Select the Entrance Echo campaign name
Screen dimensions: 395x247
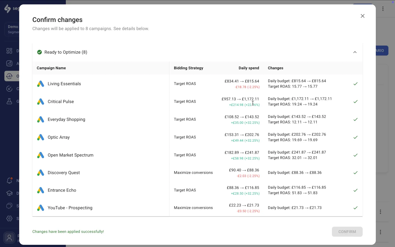(x=62, y=190)
